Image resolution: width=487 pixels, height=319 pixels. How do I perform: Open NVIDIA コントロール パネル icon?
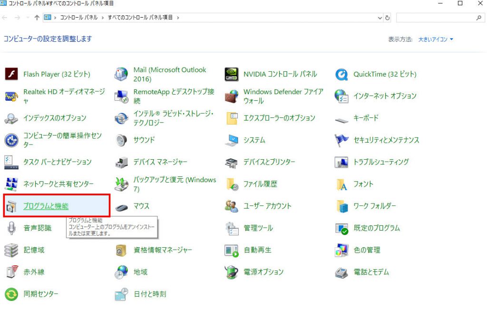[x=232, y=74]
